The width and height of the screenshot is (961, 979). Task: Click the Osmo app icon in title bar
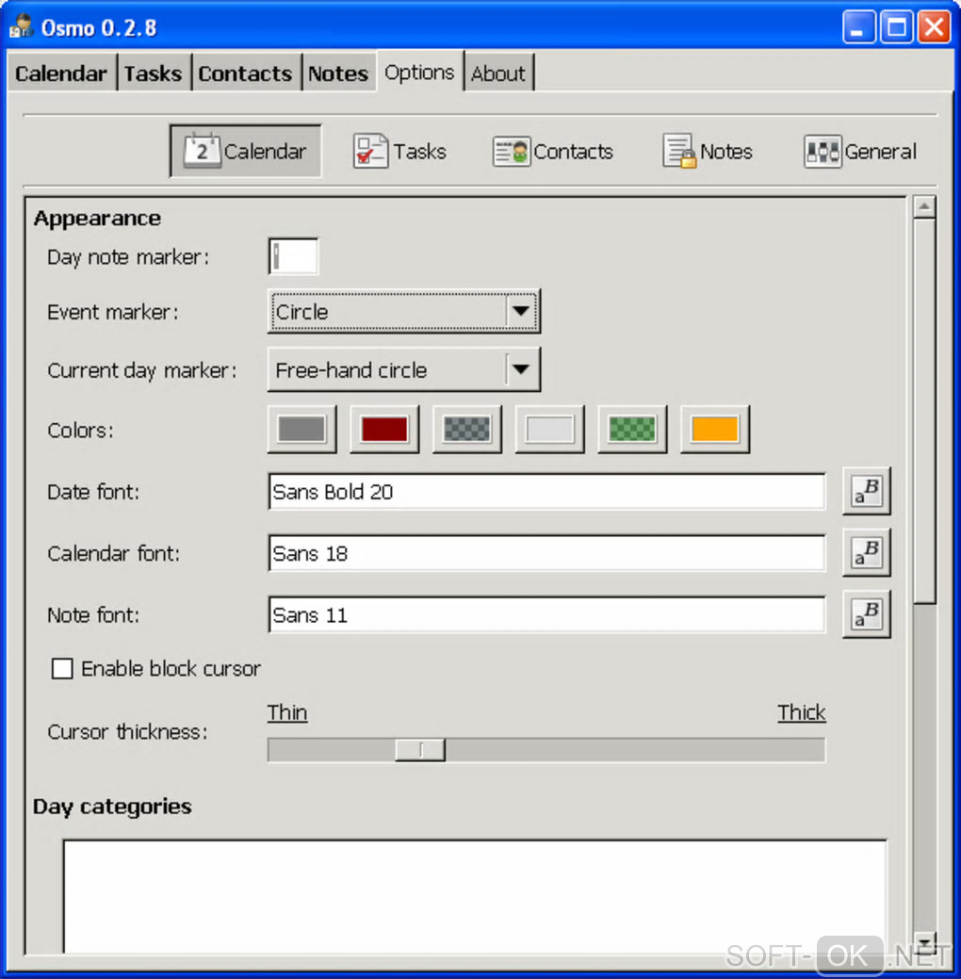point(21,26)
